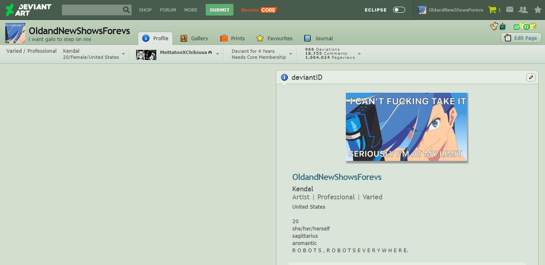Click the Journal tab icon

coord(307,38)
